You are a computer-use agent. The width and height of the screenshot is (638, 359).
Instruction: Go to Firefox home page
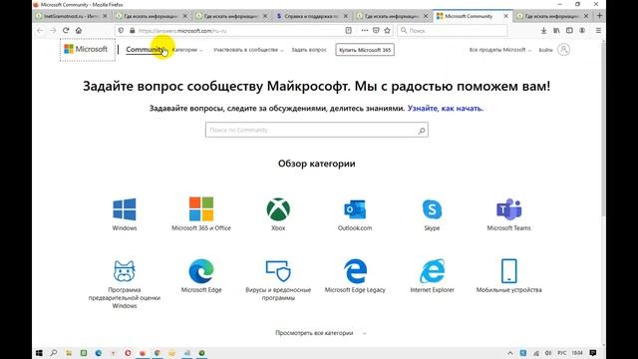point(79,31)
